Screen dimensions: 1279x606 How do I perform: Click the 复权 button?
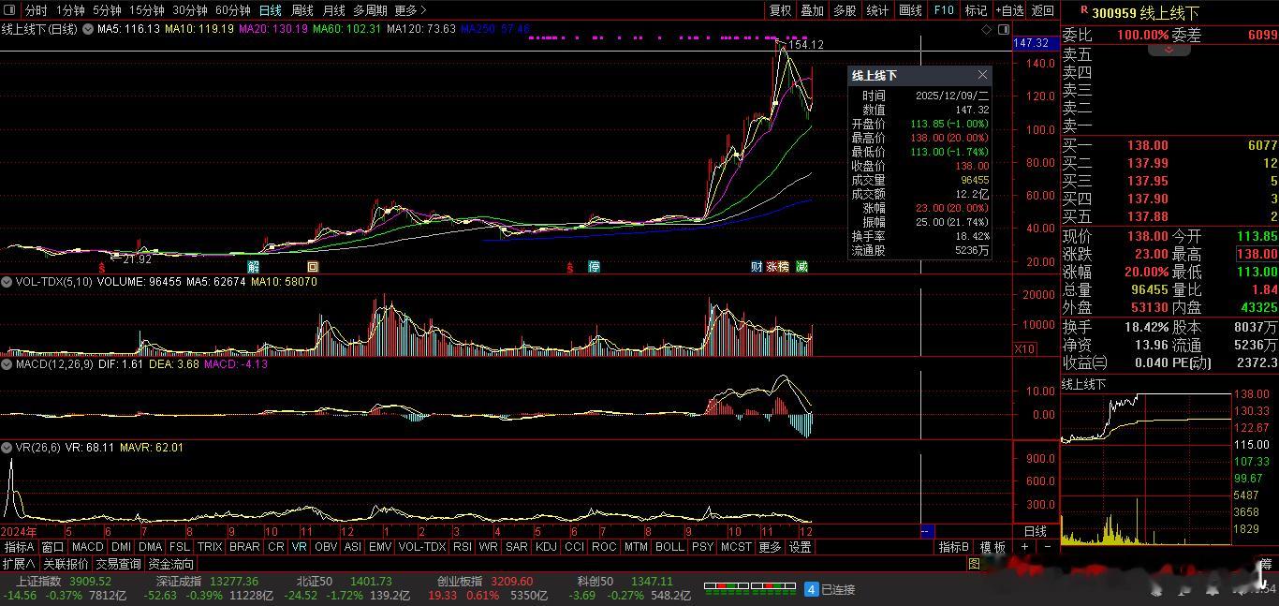coord(780,10)
